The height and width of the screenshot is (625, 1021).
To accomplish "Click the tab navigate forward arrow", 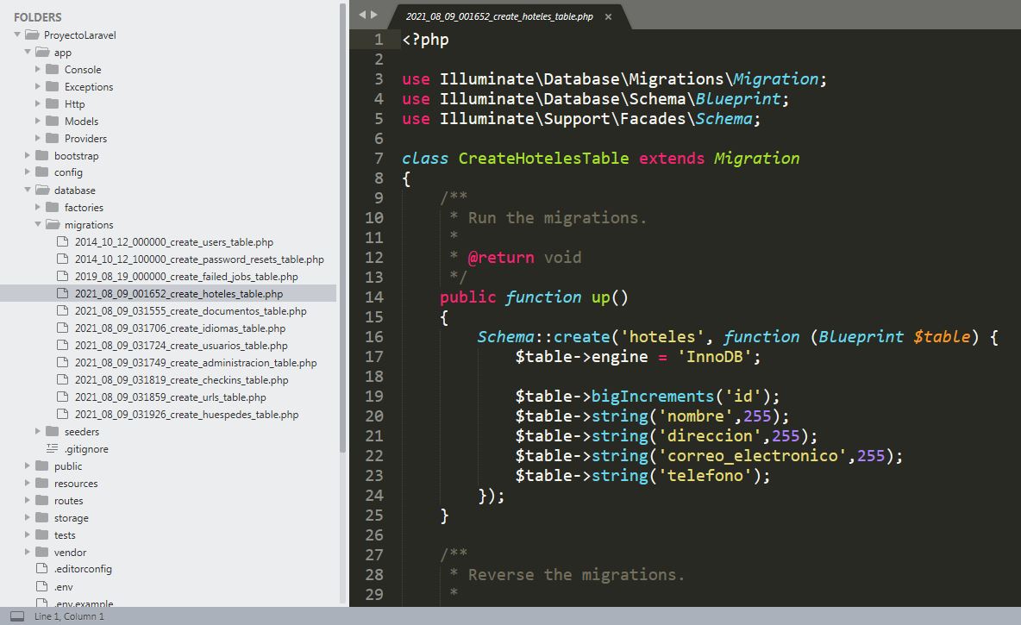I will (374, 15).
